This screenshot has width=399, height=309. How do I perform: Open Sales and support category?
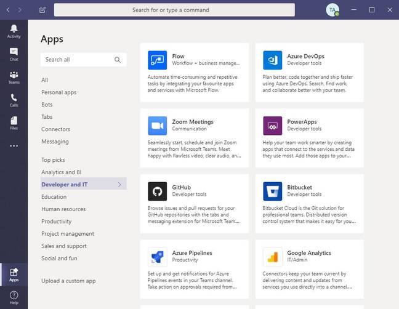(64, 246)
